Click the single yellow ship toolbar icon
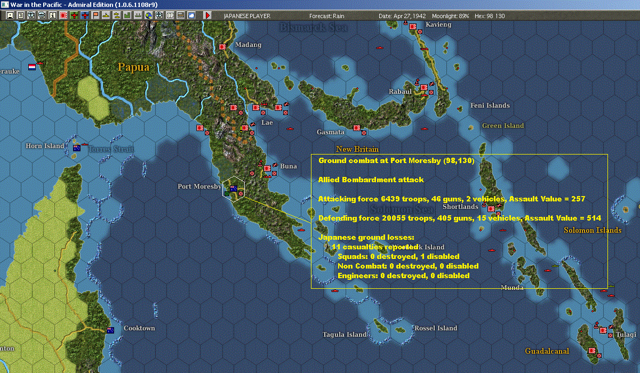 tap(106, 15)
